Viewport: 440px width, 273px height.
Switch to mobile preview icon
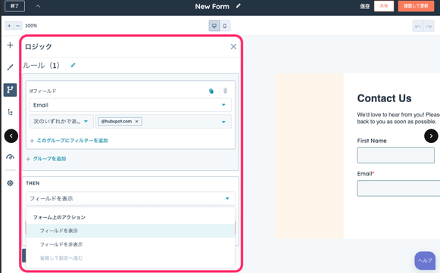tap(225, 26)
